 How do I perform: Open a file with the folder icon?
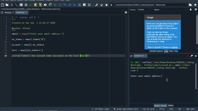pos(7,5)
